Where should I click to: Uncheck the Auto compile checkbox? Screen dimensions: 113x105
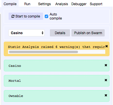(x=46, y=16)
